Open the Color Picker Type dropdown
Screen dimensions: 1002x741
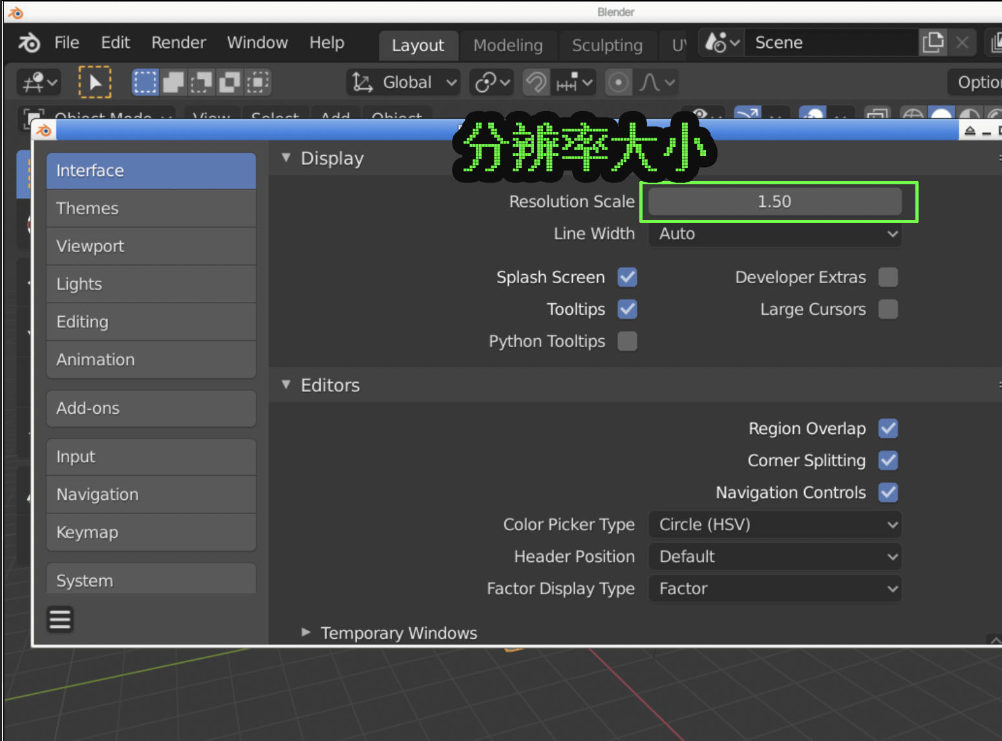(774, 524)
